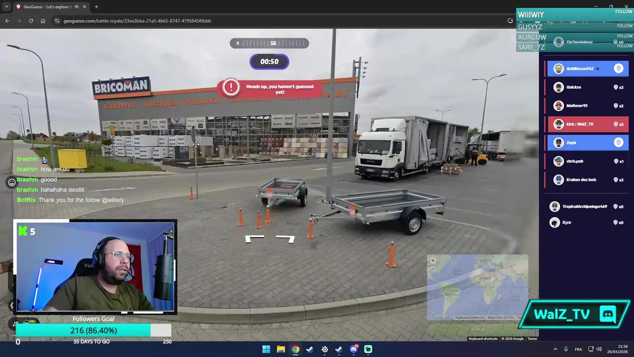The image size is (634, 357).
Task: Open the minimap to place a guess
Action: tap(477, 287)
